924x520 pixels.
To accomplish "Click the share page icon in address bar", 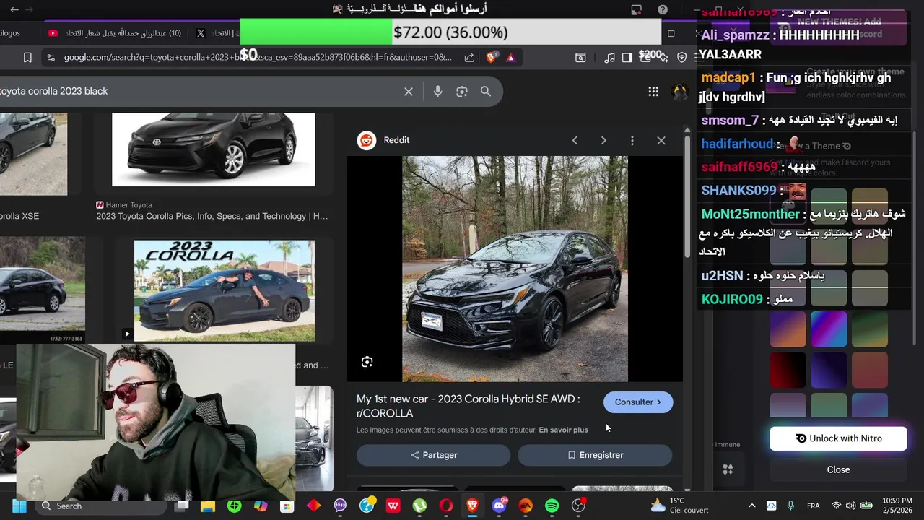I will [x=469, y=58].
